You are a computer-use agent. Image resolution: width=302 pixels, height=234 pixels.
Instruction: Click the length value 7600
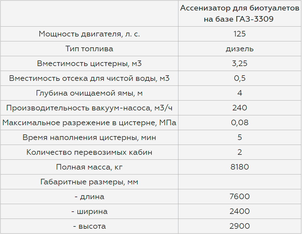[240, 197]
